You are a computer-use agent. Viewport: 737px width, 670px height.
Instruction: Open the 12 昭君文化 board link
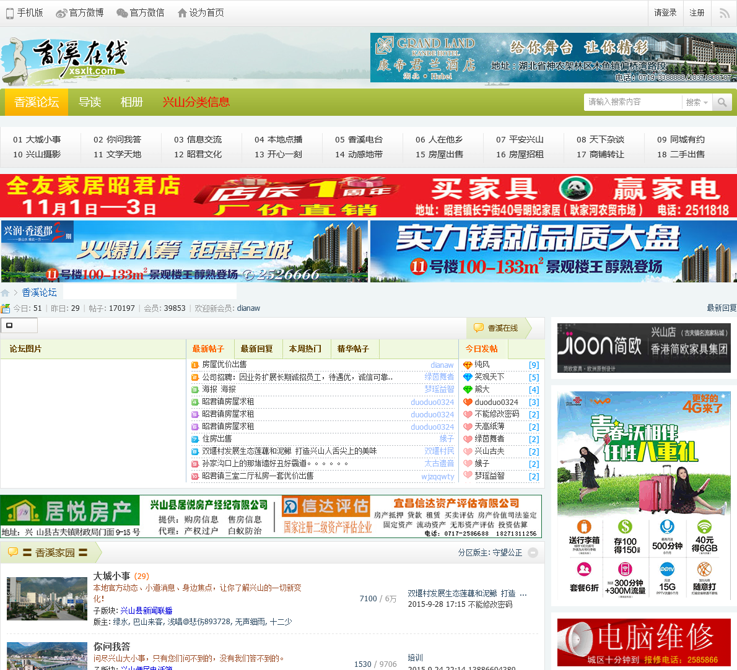198,154
